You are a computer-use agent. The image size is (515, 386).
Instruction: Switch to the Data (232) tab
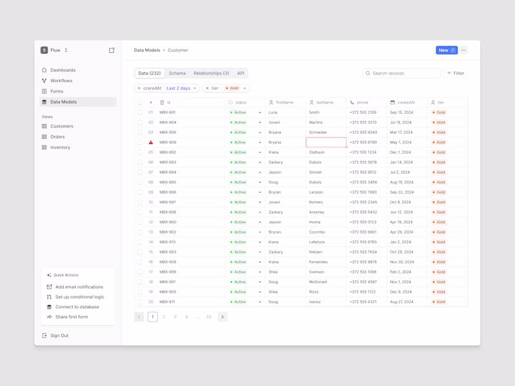(x=149, y=73)
